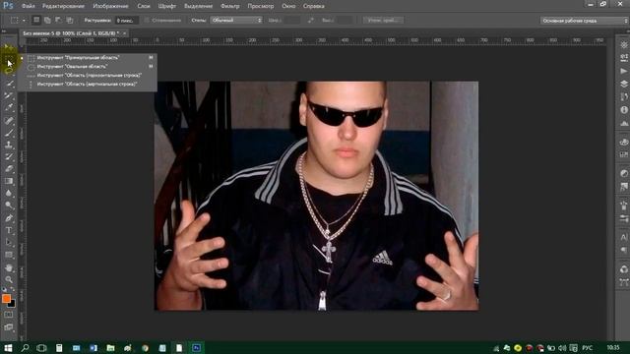
Task: Select the Zoom tool
Action: tap(9, 279)
